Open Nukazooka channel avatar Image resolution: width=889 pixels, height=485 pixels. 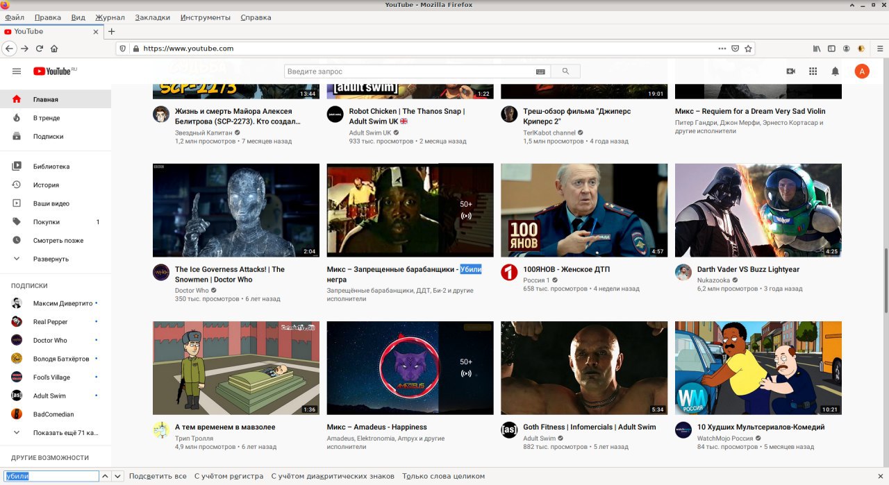tap(683, 272)
